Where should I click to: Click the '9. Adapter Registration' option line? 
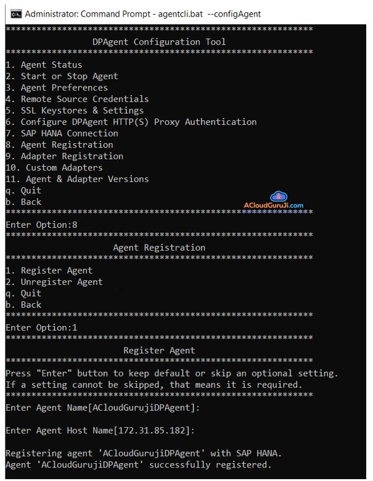click(64, 156)
